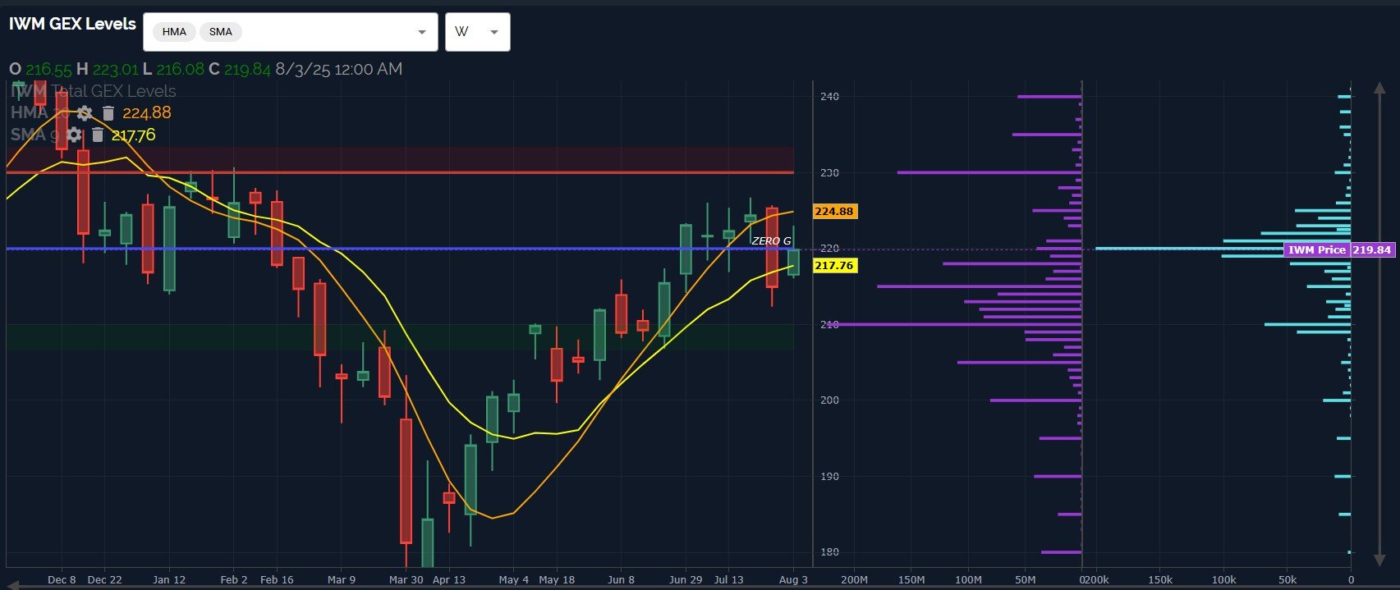Click the red 230 resistance line
Viewport: 1400px width, 590px height.
click(x=400, y=172)
